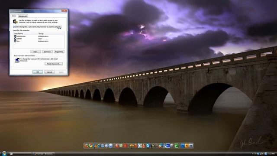Viewport: 277px width, 156px height.
Task: Select the John user row
Action: 39,41
